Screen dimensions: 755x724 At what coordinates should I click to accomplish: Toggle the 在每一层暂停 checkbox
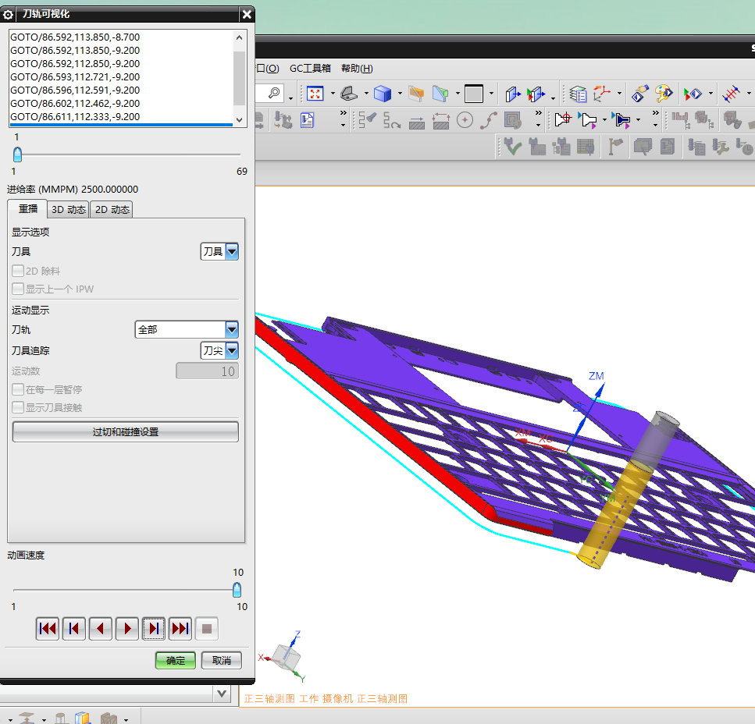coord(18,389)
